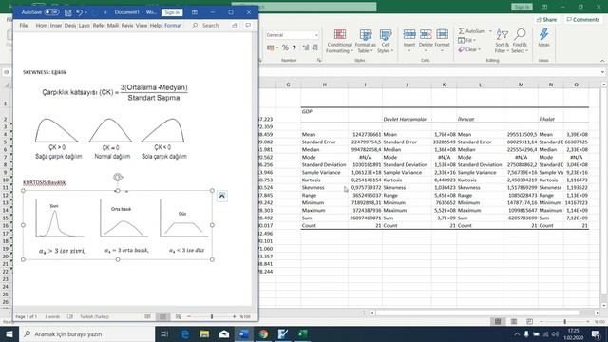Screen dimensions: 608x342
Task: Select the skewness distribution curves image
Action: [110, 139]
